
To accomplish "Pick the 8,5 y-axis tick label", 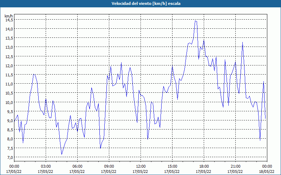I will 10,130.
